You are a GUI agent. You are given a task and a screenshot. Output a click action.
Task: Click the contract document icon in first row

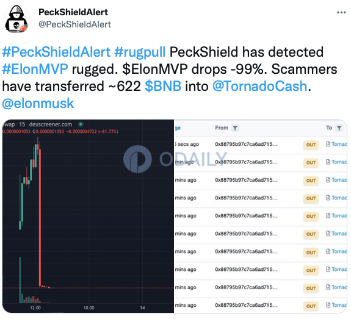pyautogui.click(x=328, y=144)
